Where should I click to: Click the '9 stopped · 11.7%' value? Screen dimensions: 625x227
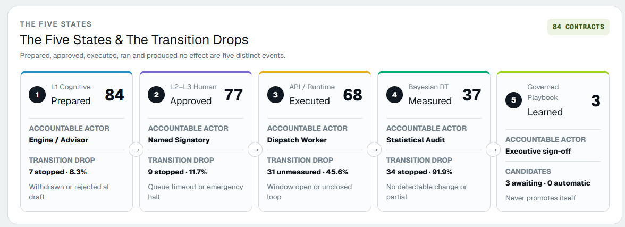coord(178,172)
